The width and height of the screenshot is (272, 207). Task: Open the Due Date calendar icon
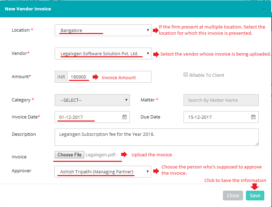[253, 117]
